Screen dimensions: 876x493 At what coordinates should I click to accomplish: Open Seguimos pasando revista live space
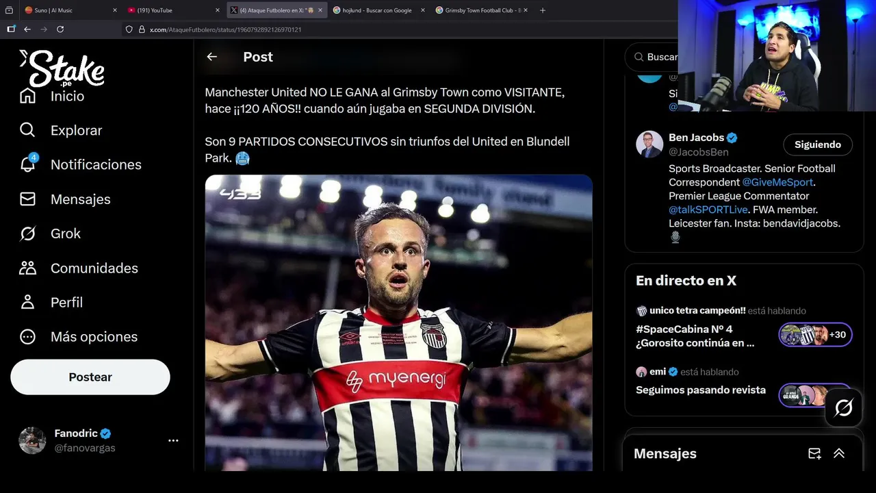(x=701, y=390)
